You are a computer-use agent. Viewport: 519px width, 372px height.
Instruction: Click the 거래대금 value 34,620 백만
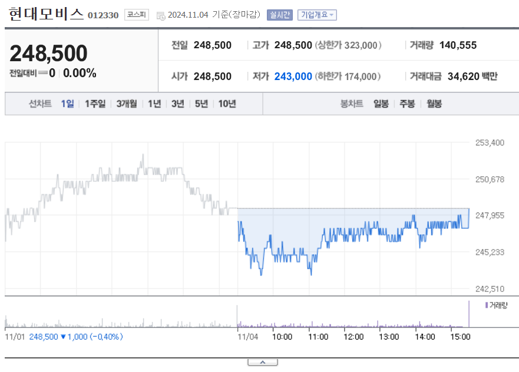click(472, 77)
